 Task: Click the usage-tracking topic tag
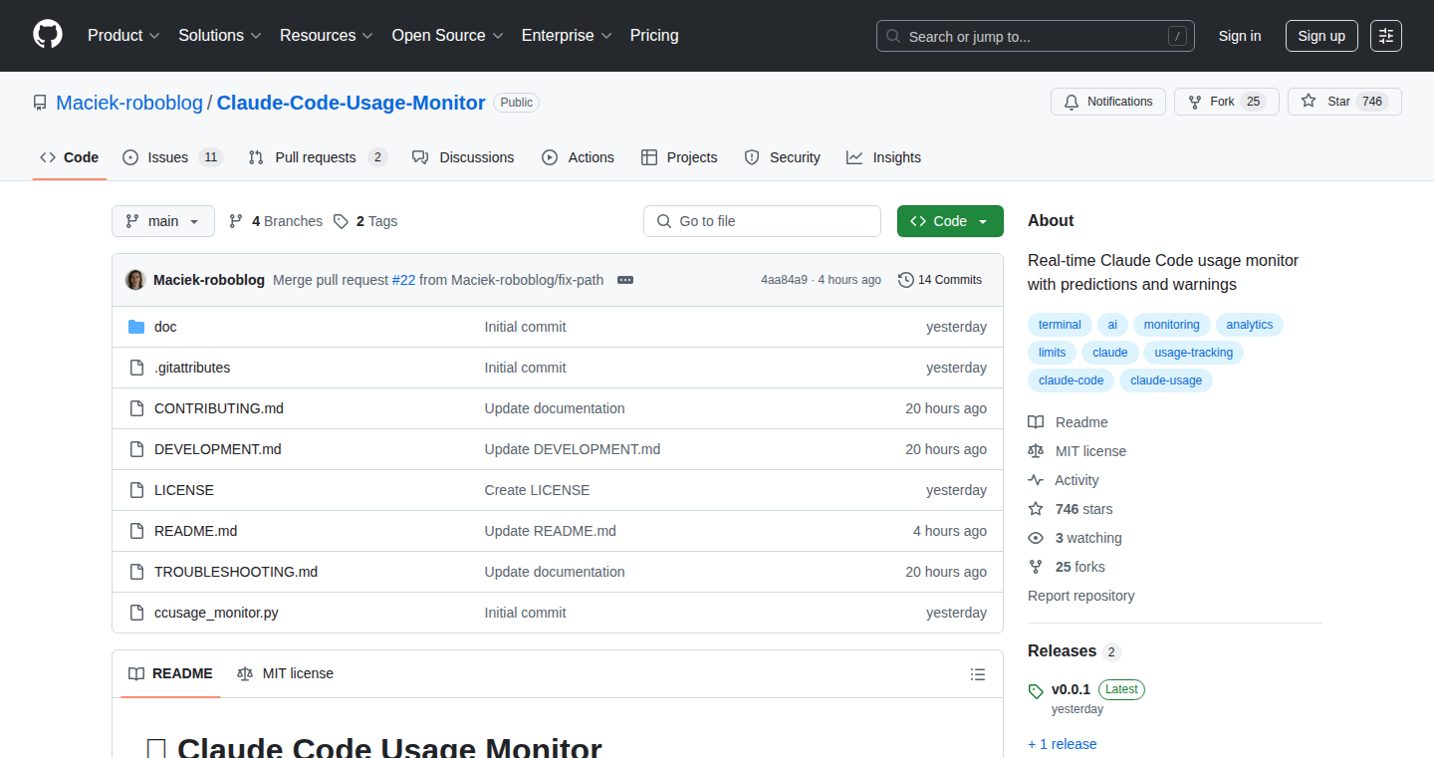tap(1193, 353)
